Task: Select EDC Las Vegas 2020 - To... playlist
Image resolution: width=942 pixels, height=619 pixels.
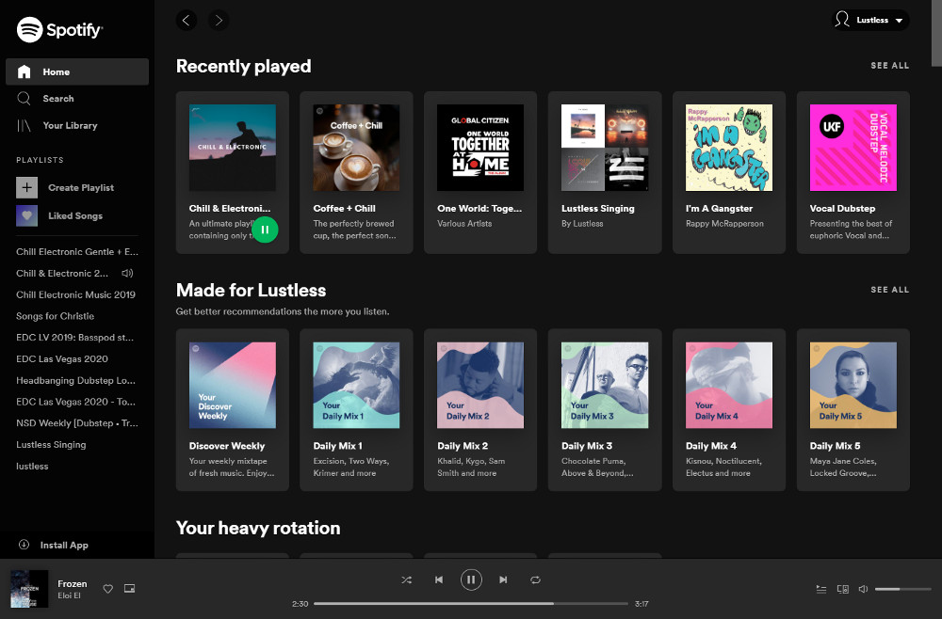Action: click(x=75, y=402)
